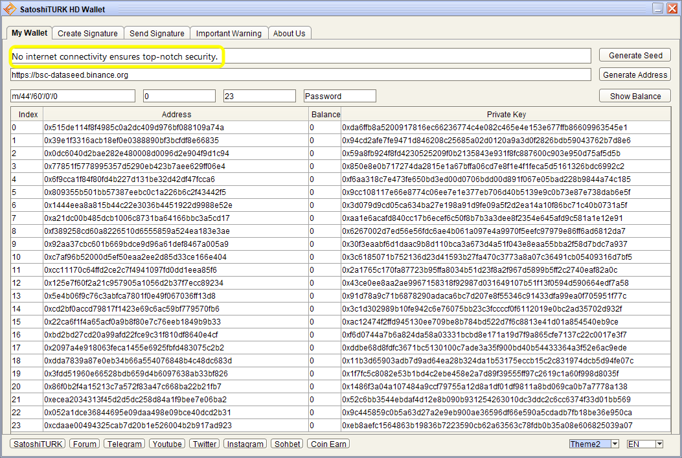Click the SatoshiTURK logo icon in title bar
This screenshot has width=682, height=458.
pyautogui.click(x=10, y=8)
